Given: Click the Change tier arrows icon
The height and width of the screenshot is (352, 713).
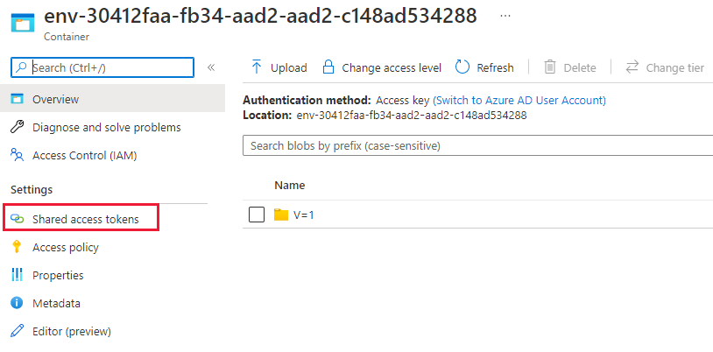Looking at the screenshot, I should tap(632, 67).
